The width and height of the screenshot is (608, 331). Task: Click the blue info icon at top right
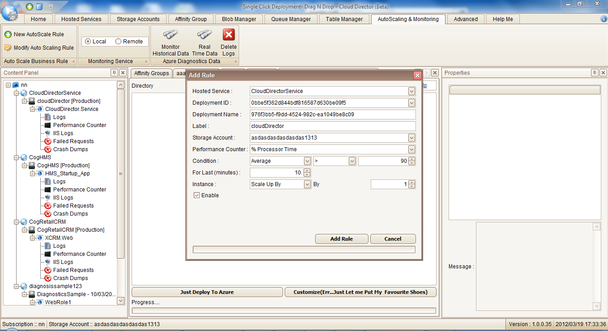pos(604,19)
